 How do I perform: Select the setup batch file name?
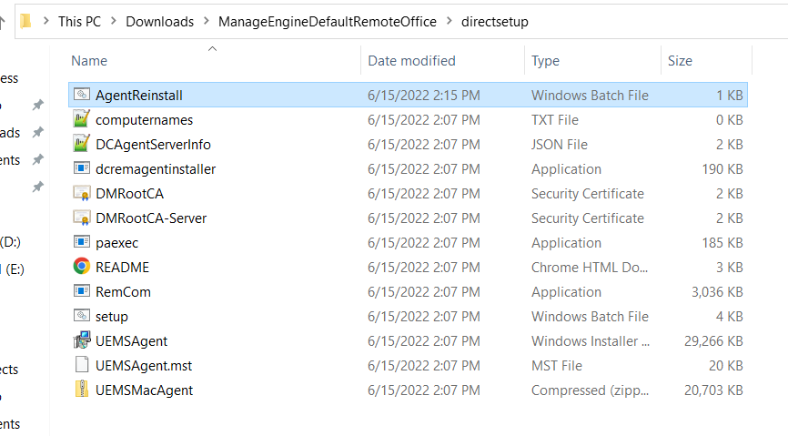tap(112, 316)
